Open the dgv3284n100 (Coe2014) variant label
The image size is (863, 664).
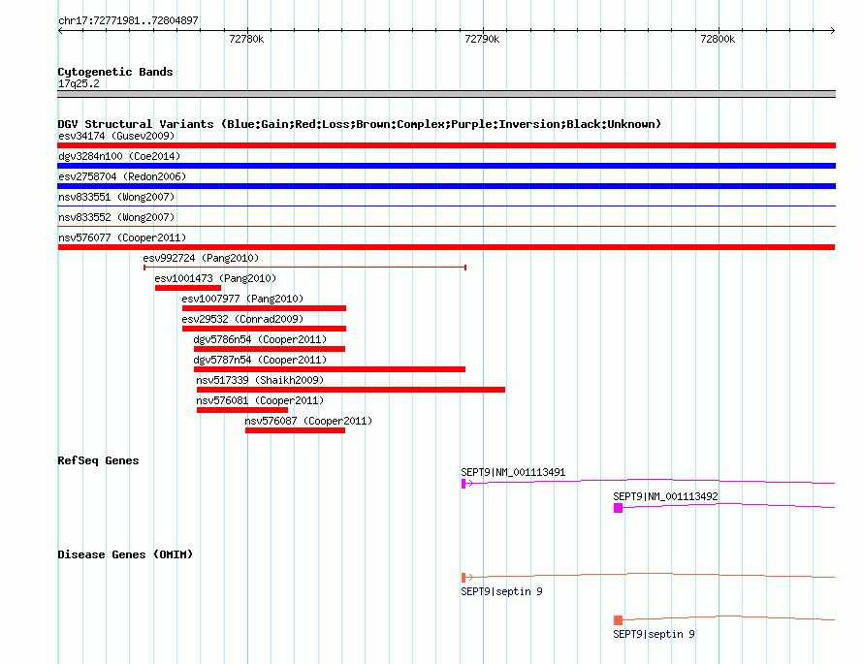point(119,156)
